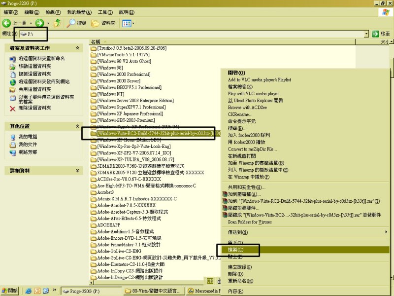Screen dimensions: 394x296
Task: Select the [VMwareTools-5.5.1-19175] folder
Action: coord(120,55)
